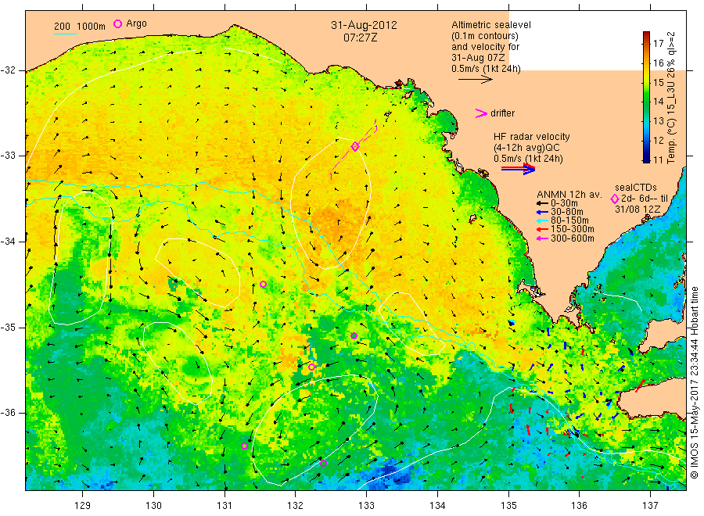Click the temperature color bar scale
This screenshot has height=516, width=704.
647,97
